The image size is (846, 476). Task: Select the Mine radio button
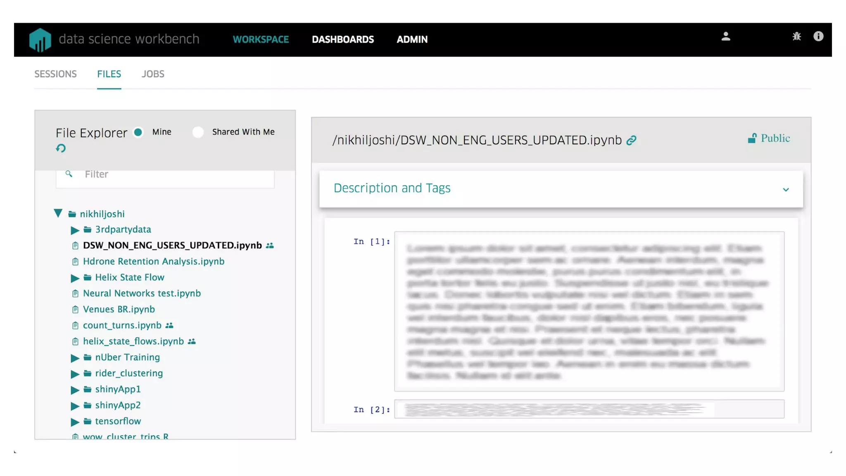[x=138, y=132]
